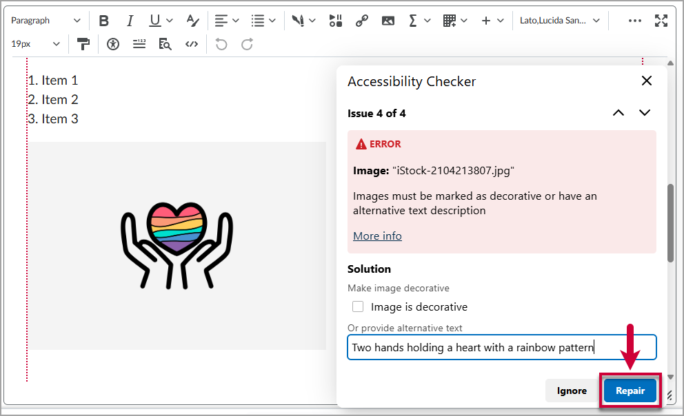Insert a table using table icon
This screenshot has height=416, width=684.
pyautogui.click(x=450, y=21)
